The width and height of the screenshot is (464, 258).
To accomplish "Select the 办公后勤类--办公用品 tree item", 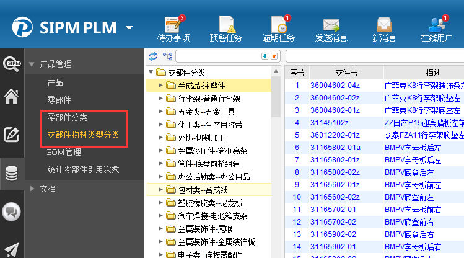I will [x=214, y=177].
